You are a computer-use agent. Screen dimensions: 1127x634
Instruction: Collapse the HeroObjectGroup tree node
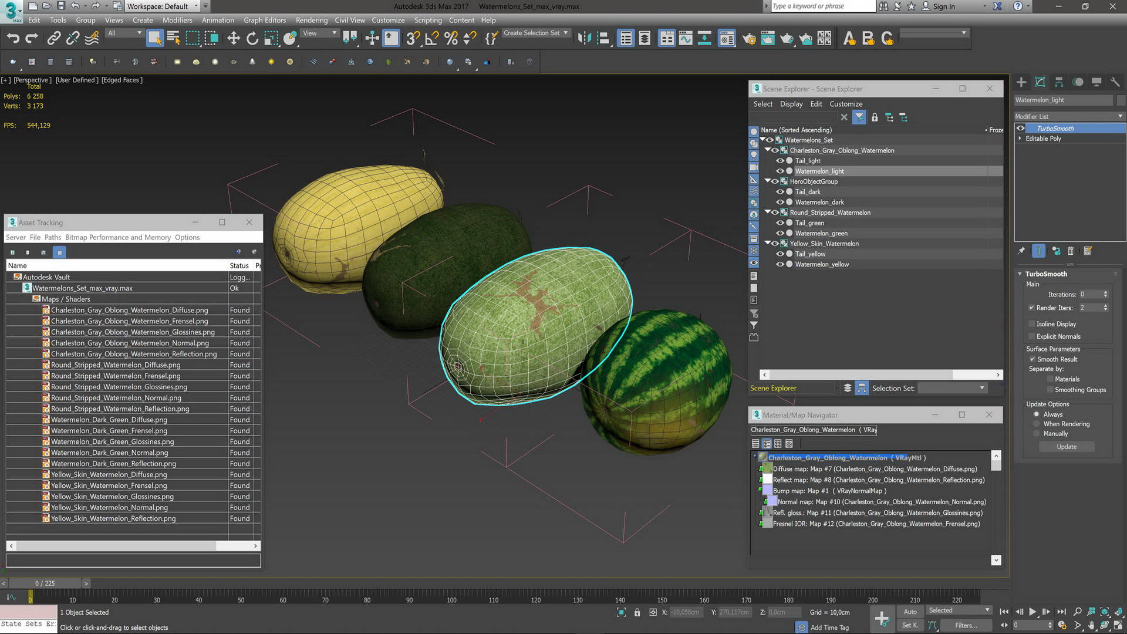(x=767, y=181)
